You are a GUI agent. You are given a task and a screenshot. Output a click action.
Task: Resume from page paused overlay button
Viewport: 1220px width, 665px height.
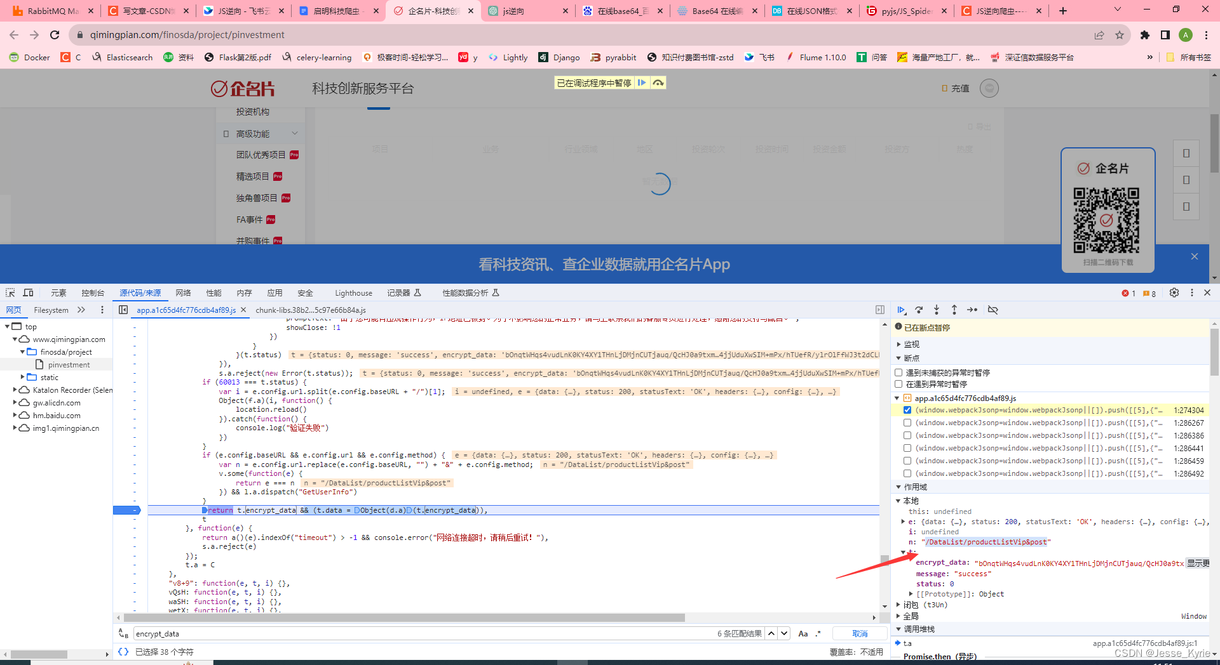point(642,82)
